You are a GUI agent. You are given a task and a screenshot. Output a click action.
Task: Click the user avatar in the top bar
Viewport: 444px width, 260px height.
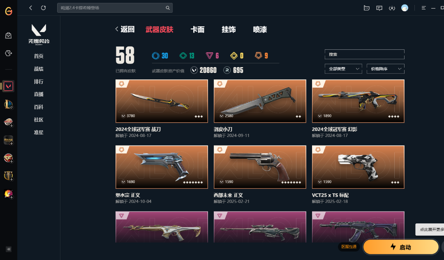point(405,8)
